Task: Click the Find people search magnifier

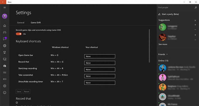Action: pyautogui.click(x=196, y=8)
